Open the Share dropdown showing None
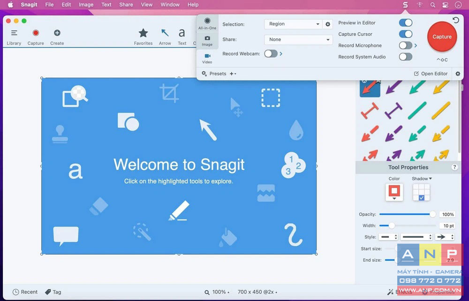This screenshot has height=301, width=469. point(298,39)
